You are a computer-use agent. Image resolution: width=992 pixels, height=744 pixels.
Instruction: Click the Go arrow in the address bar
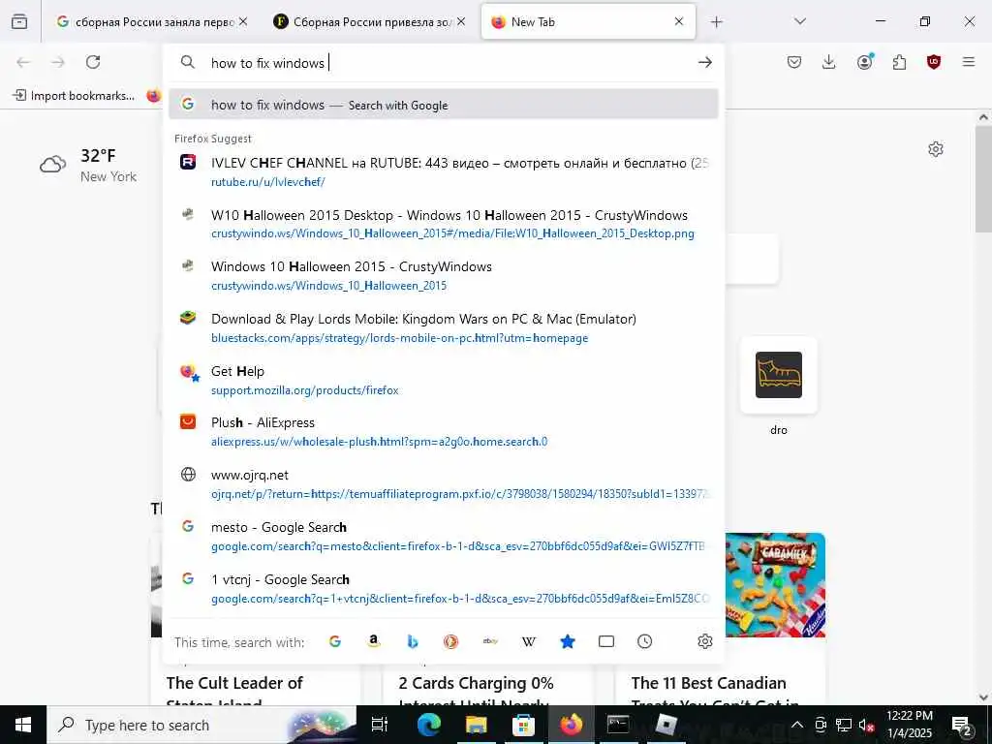click(705, 62)
